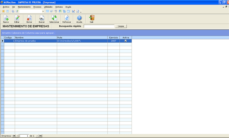The image size is (229, 138).
Task: Open the Ayuda menu in the menu bar
Action: (x=68, y=7)
